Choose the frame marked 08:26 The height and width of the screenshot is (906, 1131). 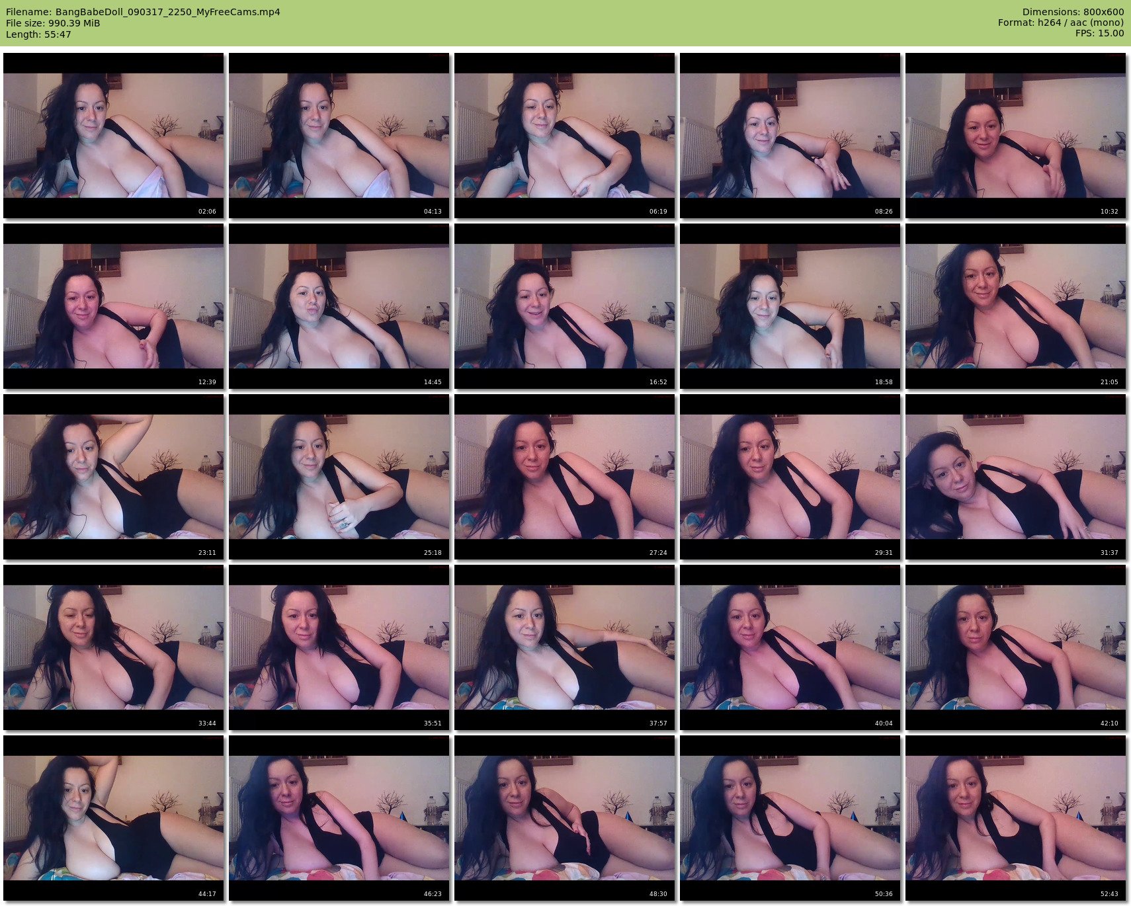coord(790,136)
